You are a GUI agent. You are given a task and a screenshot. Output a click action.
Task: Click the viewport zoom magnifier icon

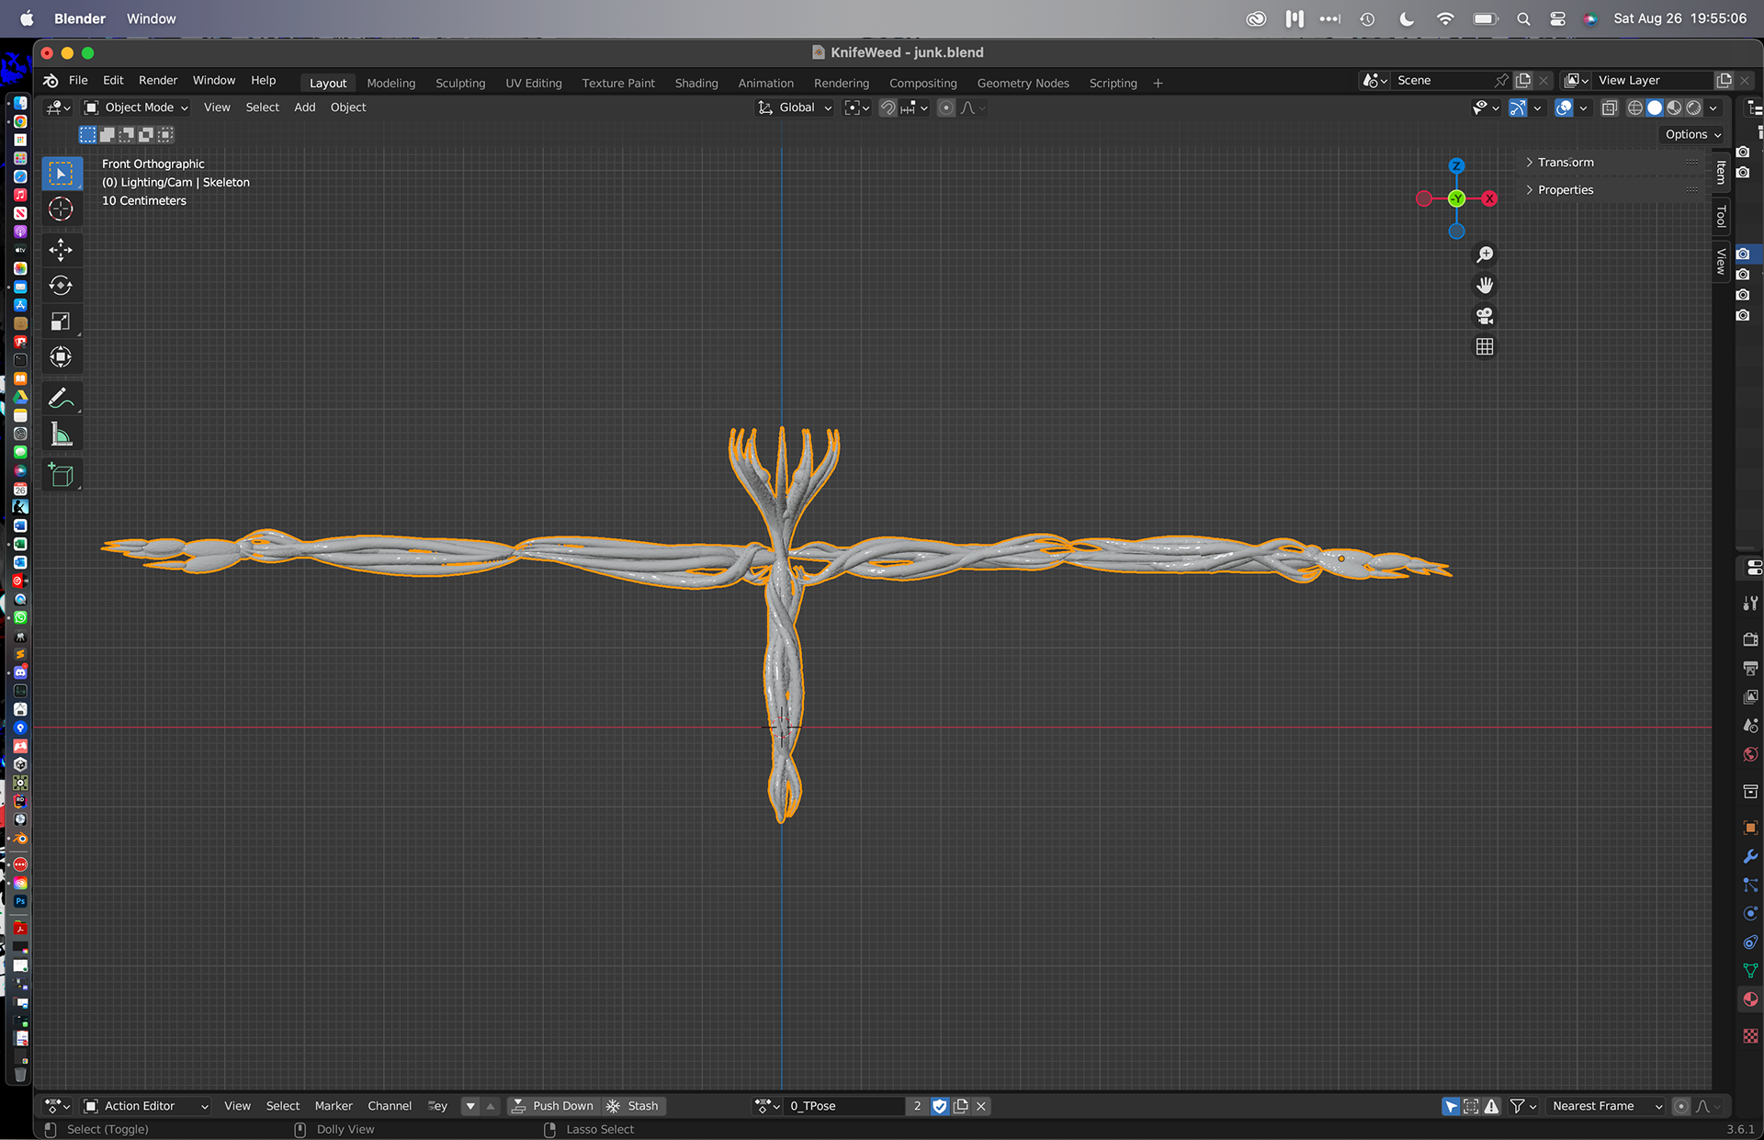click(x=1485, y=254)
